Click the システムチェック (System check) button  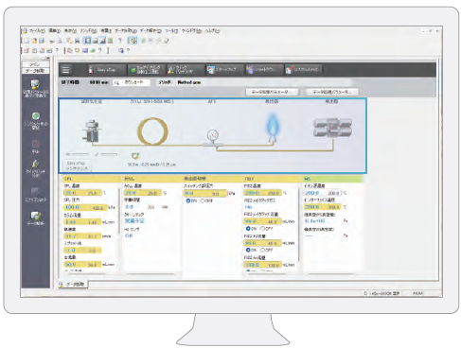(303, 70)
